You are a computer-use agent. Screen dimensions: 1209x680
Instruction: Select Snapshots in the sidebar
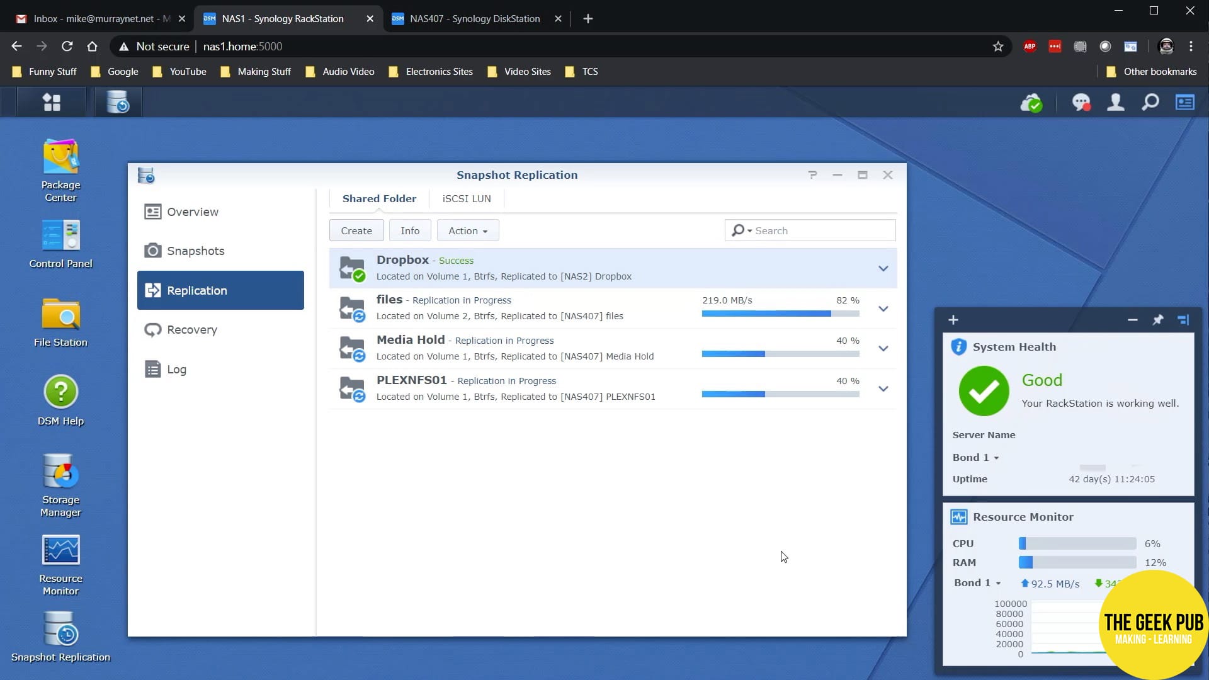pyautogui.click(x=220, y=251)
